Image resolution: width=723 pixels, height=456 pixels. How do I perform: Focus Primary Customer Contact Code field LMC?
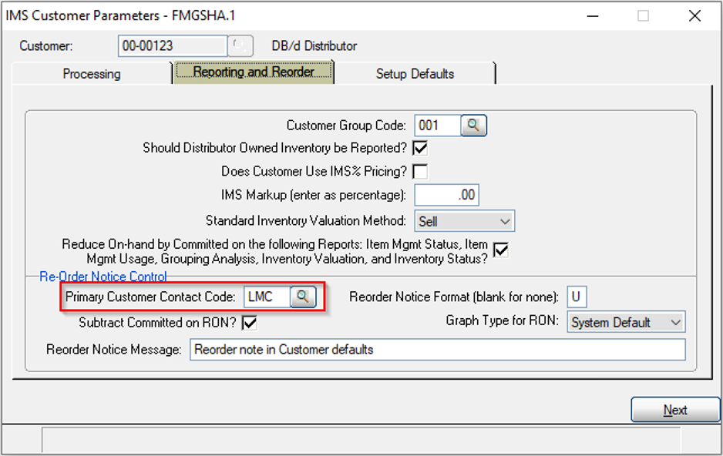(x=267, y=297)
